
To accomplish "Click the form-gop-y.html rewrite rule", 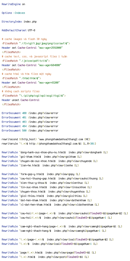I will [41, 174].
